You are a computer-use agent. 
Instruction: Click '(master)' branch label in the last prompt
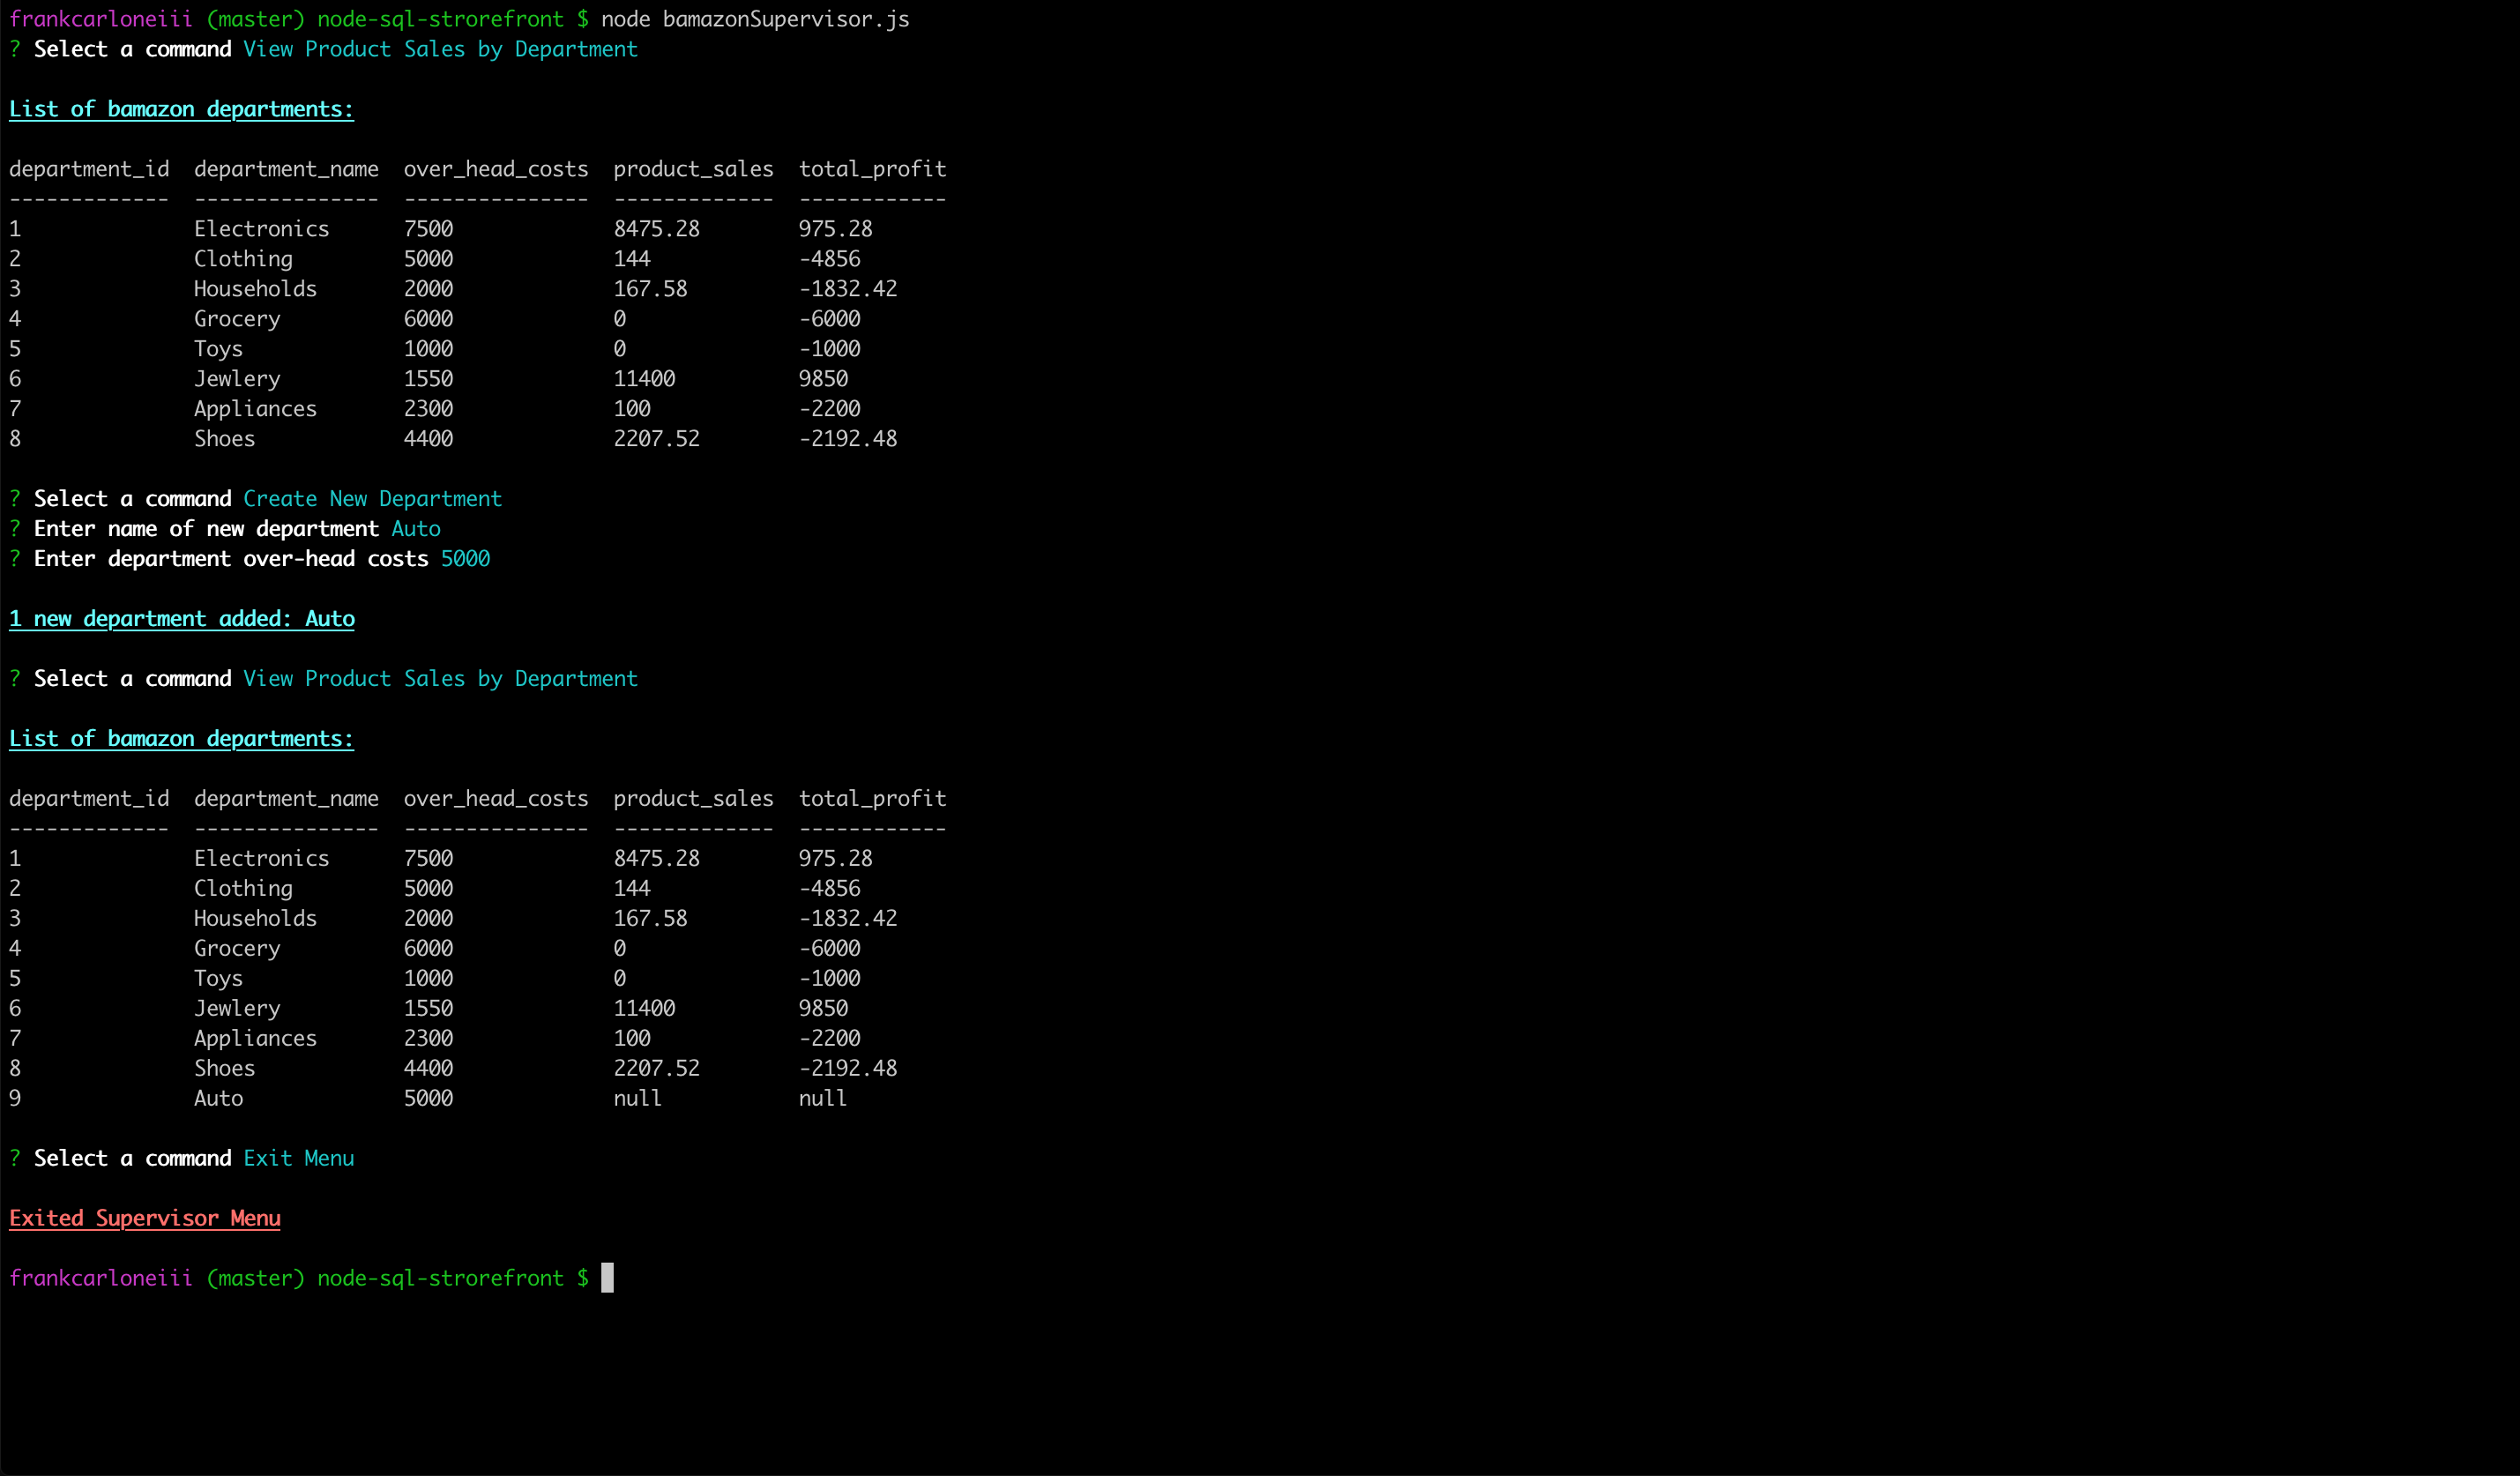(x=255, y=1278)
